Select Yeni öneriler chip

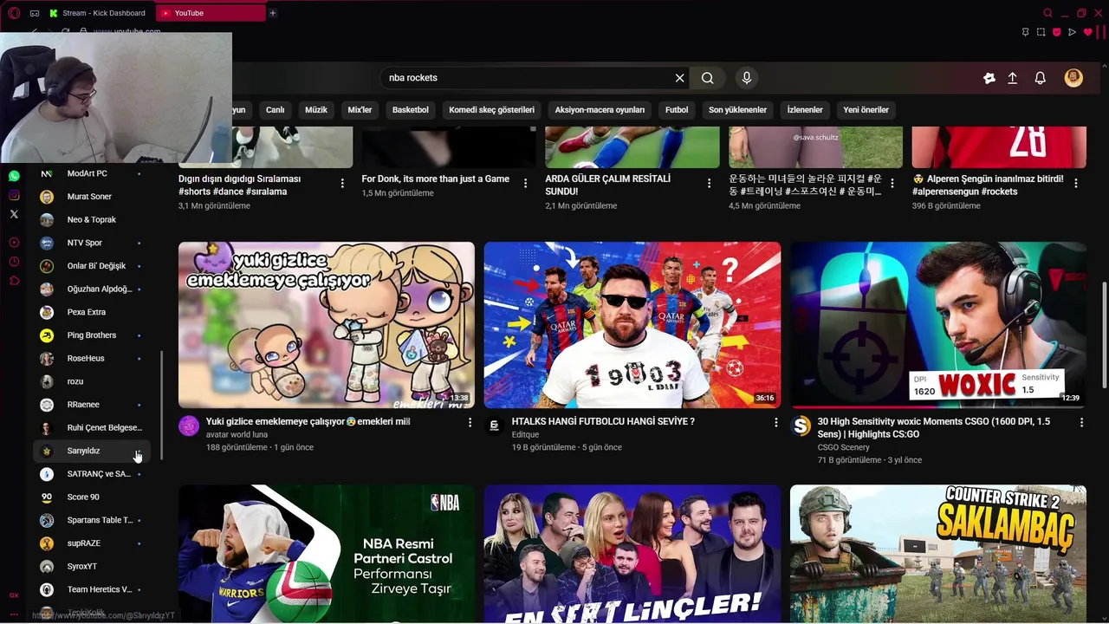(x=866, y=110)
